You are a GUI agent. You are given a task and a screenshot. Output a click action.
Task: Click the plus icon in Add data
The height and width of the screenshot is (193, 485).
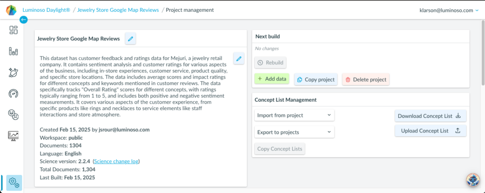[x=260, y=79]
